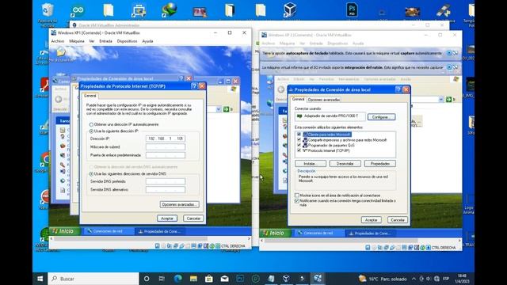This screenshot has width=507, height=285.
Task: Select Usar las siguientes direcciones de servidor DNS
Action: pos(91,174)
